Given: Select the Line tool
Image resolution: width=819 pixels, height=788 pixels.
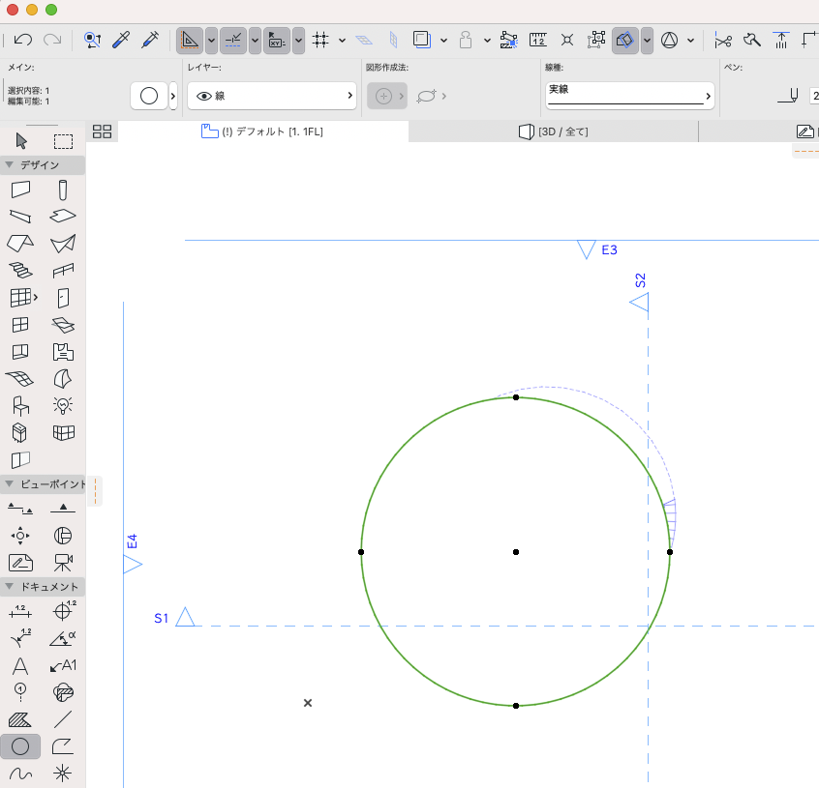Looking at the screenshot, I should point(63,719).
